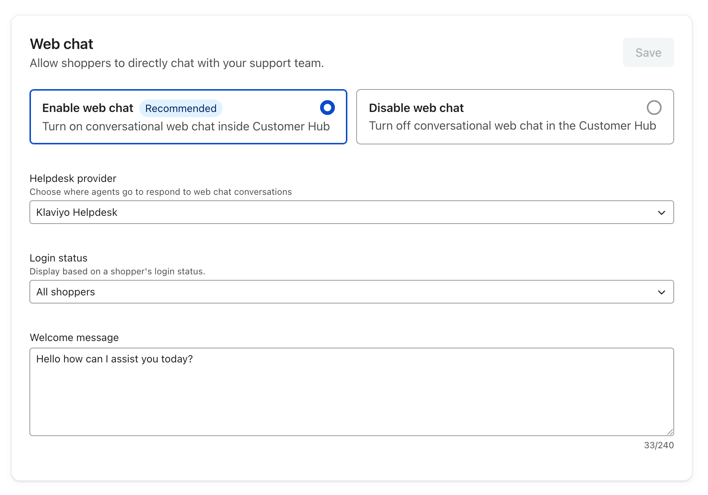Click inside the Welcome message text area

click(351, 398)
